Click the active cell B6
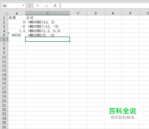Screen dimensions: 149x129 click(47, 39)
